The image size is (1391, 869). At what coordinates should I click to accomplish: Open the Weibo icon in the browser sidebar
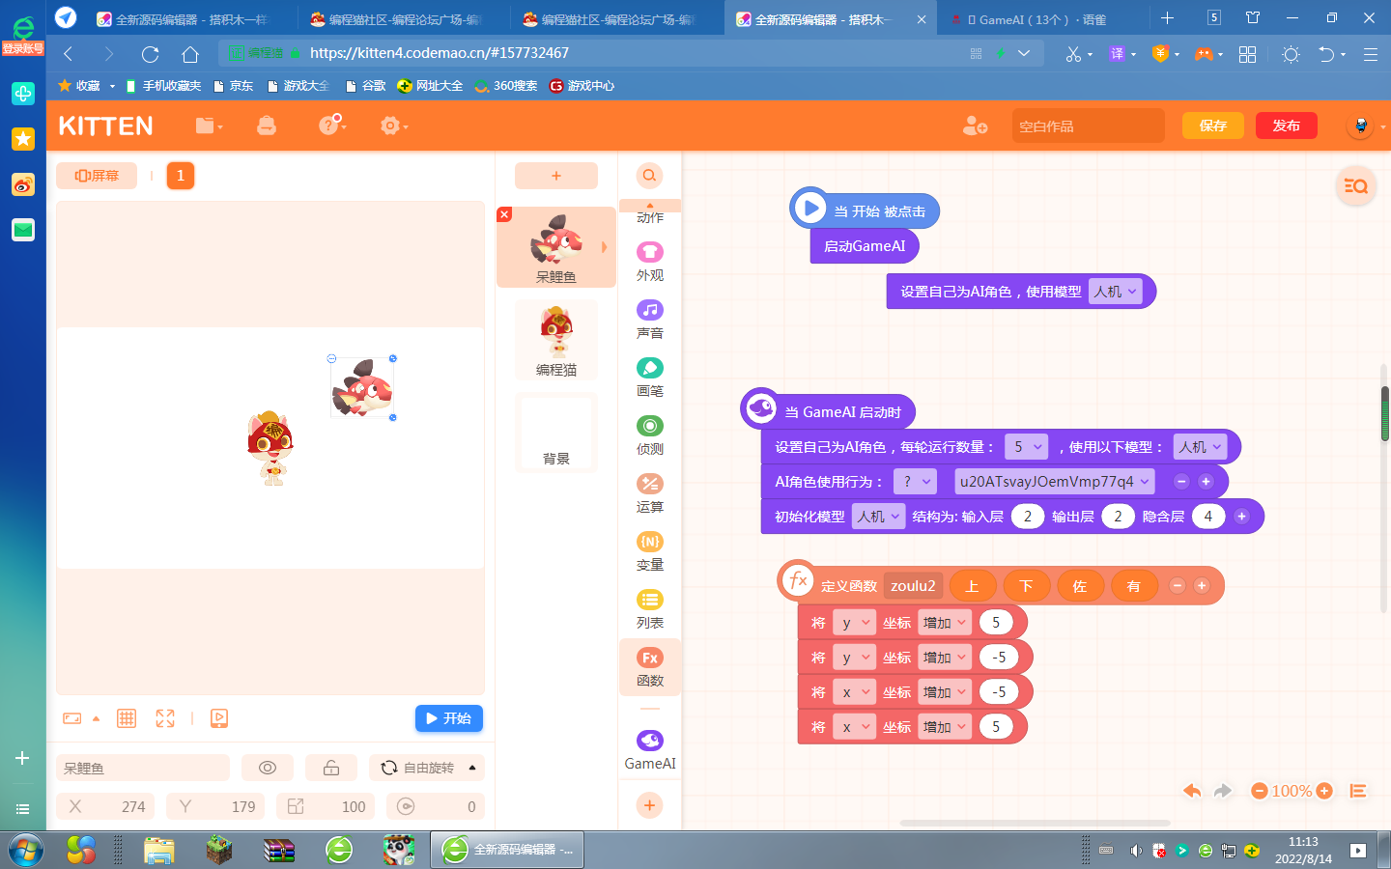click(23, 184)
